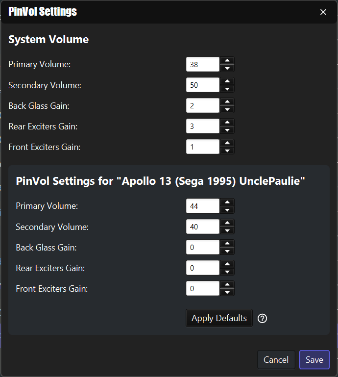The height and width of the screenshot is (377, 338).
Task: Raise Apollo 13 Back Glass Gain
Action: point(227,244)
